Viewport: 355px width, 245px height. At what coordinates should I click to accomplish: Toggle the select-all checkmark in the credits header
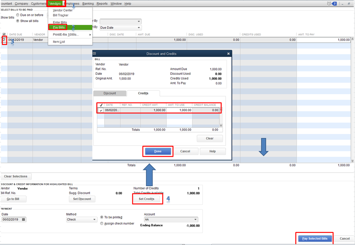click(x=101, y=105)
